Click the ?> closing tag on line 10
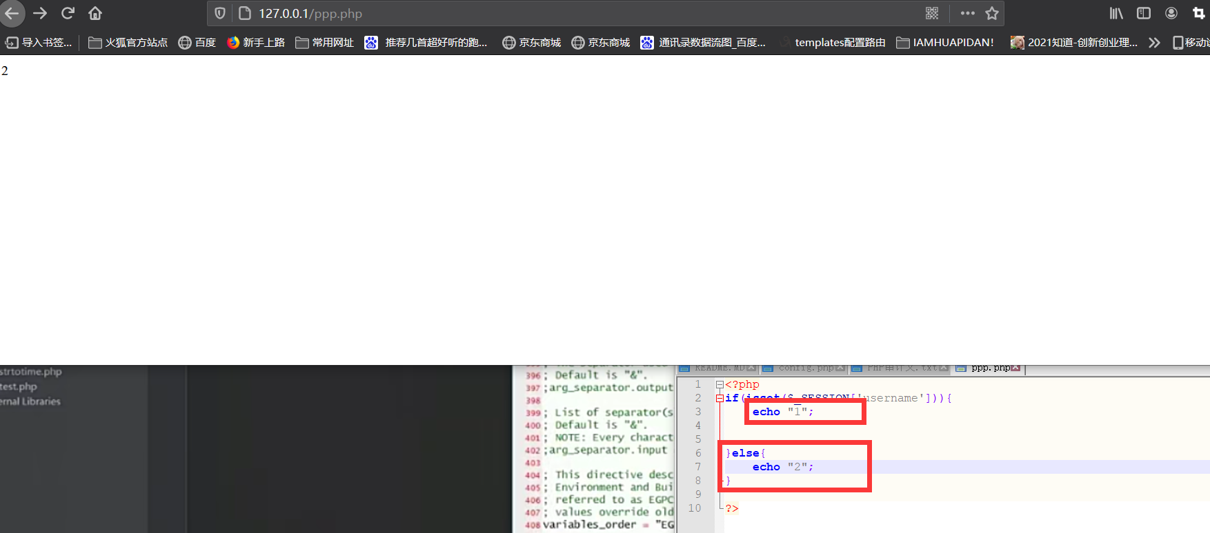The width and height of the screenshot is (1210, 533). click(x=732, y=508)
